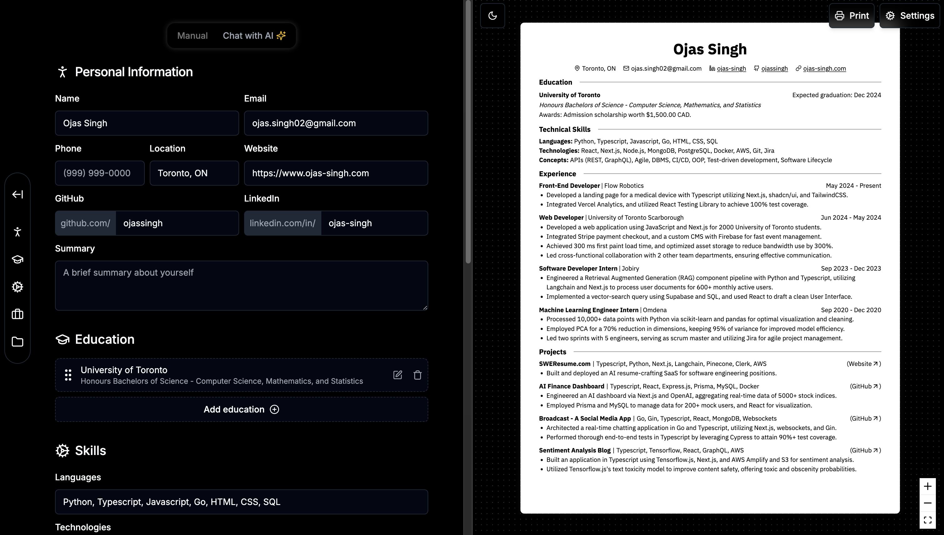Grab the drag handle of the education entry
Screen dimensions: 944x535
pos(68,375)
